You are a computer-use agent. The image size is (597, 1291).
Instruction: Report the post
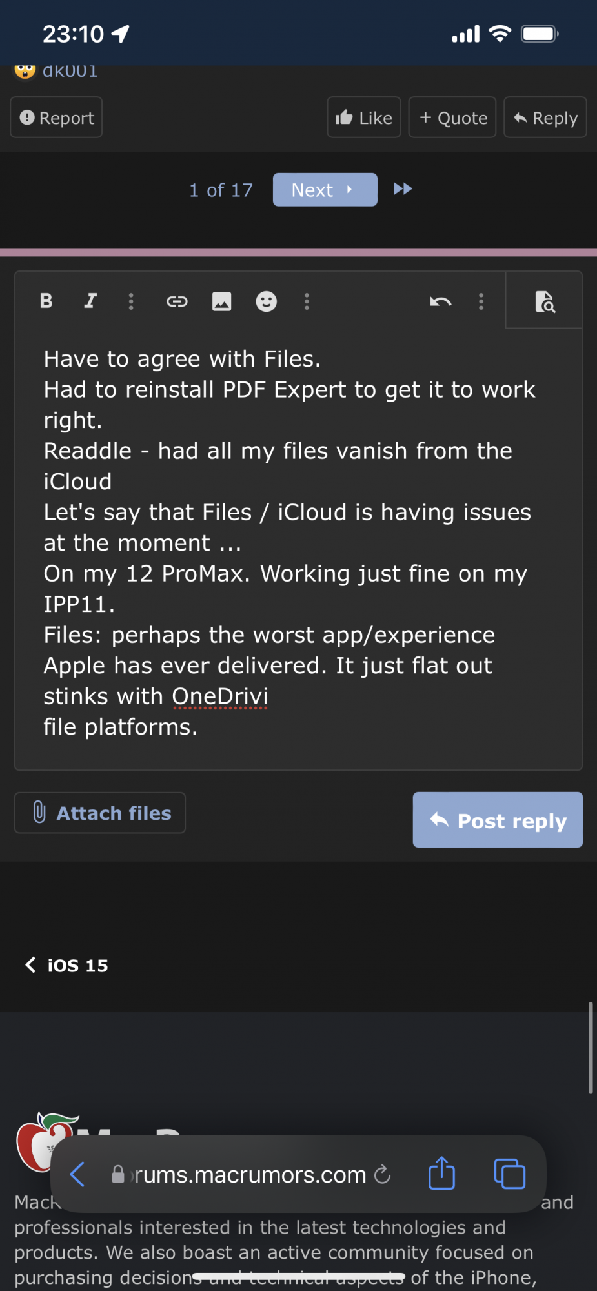56,117
